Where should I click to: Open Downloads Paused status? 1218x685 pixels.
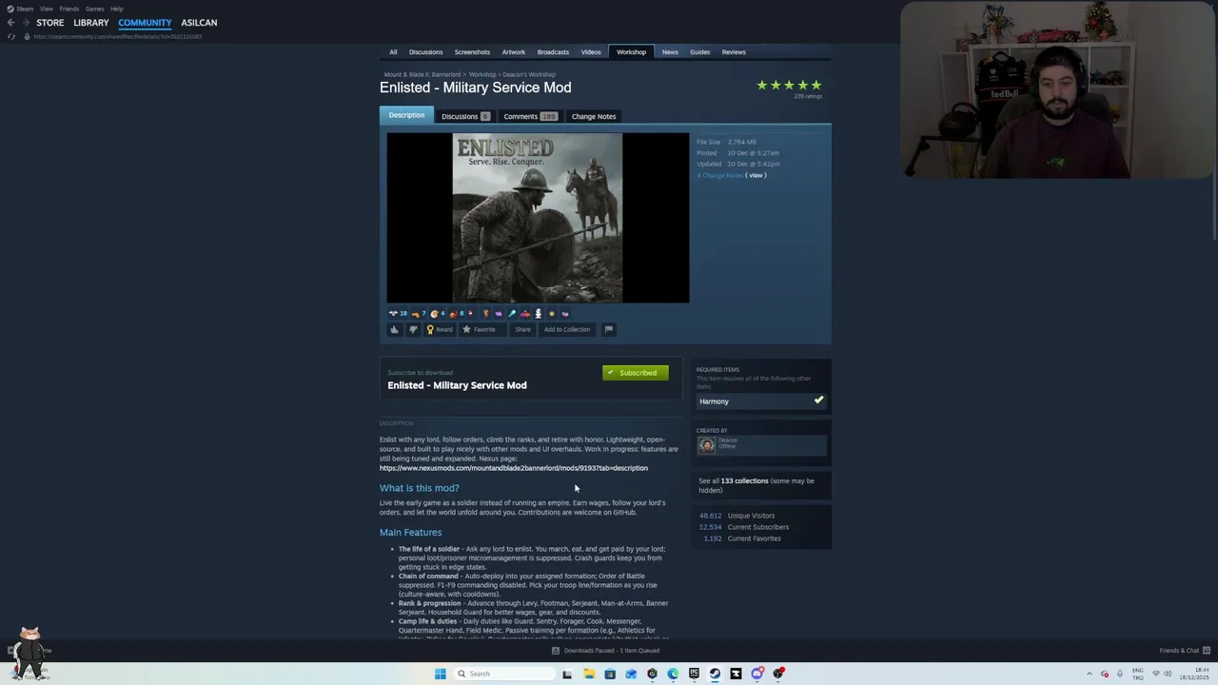click(606, 651)
